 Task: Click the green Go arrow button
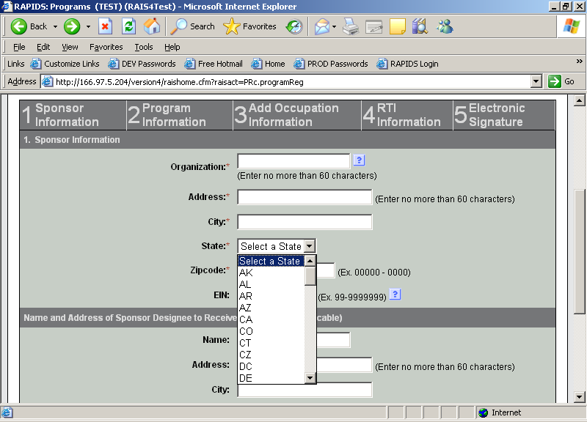[555, 81]
